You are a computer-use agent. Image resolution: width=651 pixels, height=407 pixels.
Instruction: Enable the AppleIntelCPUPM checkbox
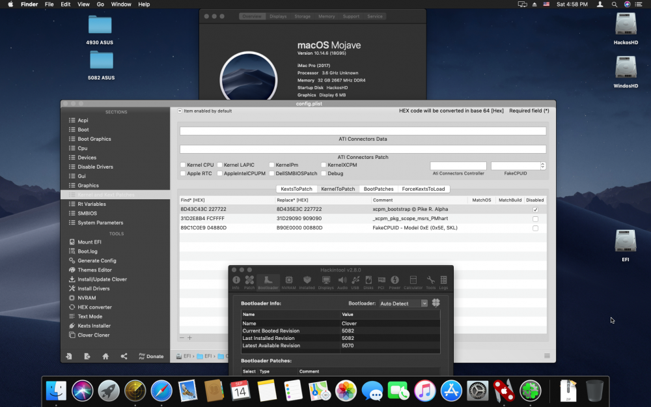219,173
